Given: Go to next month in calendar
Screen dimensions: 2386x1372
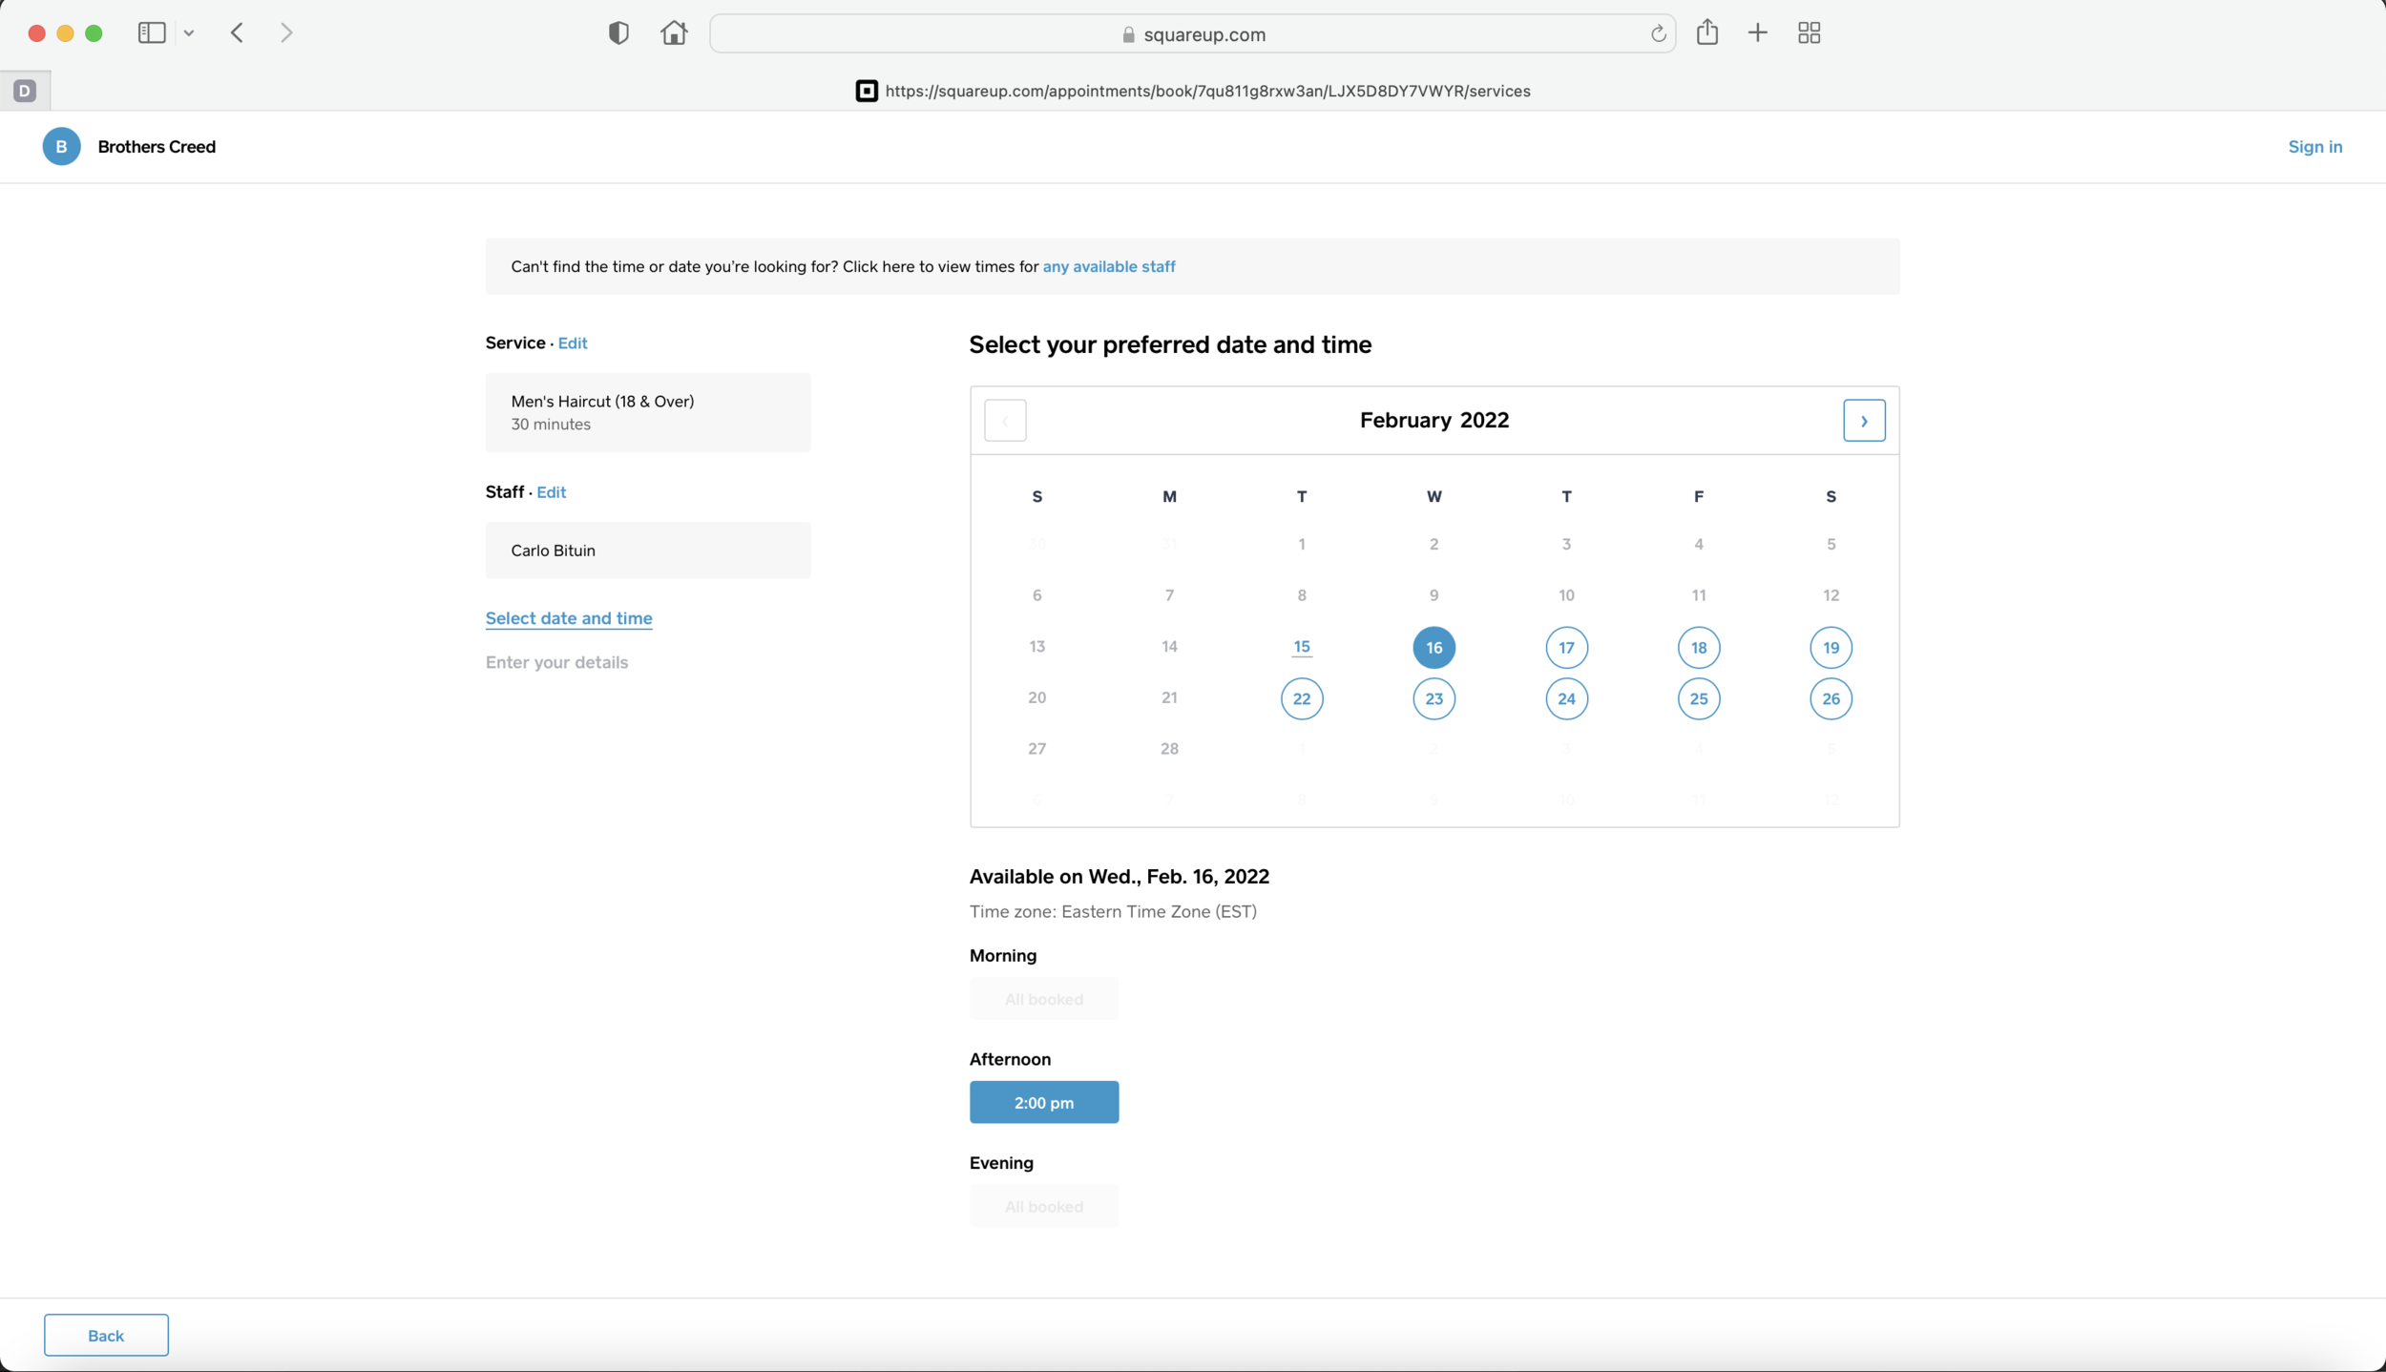Looking at the screenshot, I should (1863, 421).
